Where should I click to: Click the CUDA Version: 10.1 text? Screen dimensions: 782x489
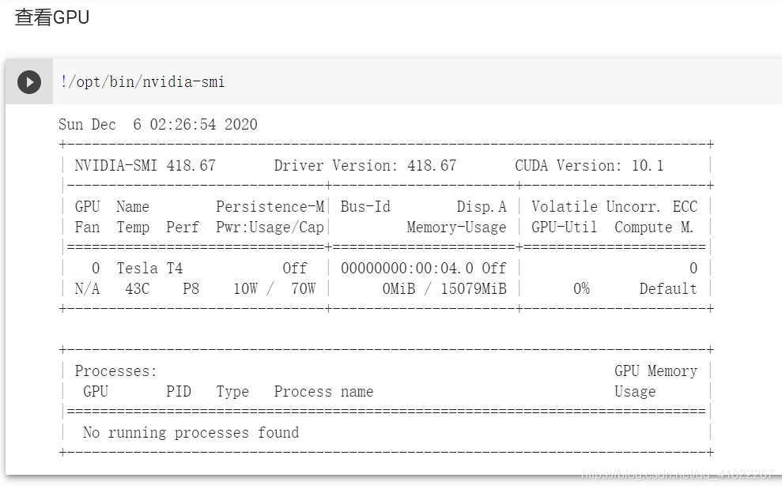[x=589, y=166]
